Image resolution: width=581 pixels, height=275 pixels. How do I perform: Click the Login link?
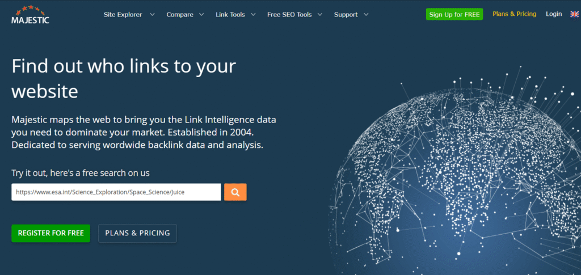click(554, 14)
